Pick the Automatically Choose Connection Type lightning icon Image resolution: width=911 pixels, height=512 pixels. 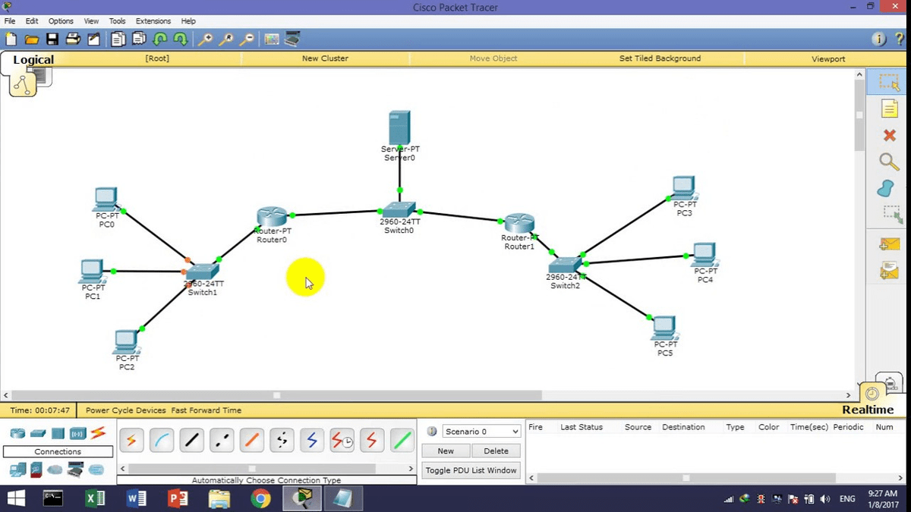click(x=131, y=440)
